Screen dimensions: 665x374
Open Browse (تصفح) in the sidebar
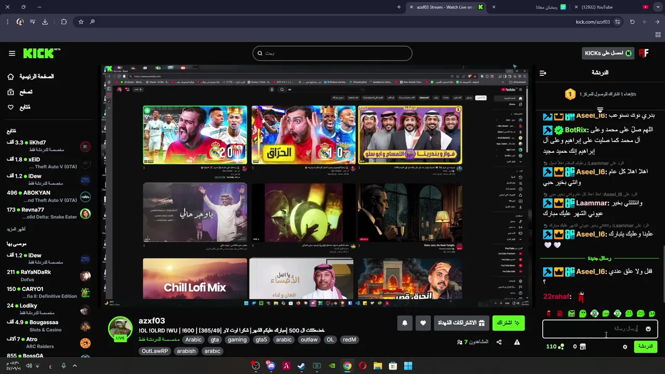pos(20,92)
